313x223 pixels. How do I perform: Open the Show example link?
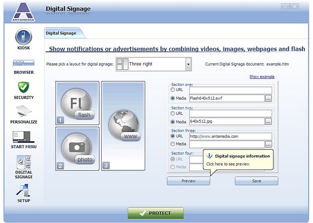[x=262, y=77]
